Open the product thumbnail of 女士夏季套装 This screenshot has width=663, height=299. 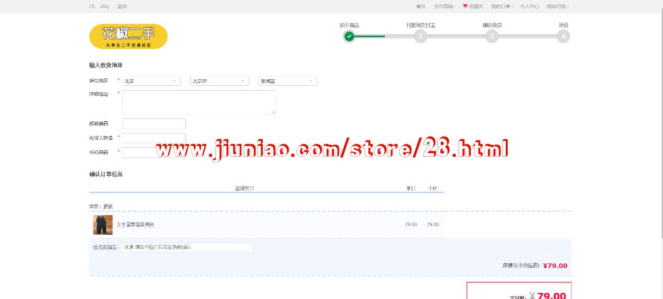[103, 225]
